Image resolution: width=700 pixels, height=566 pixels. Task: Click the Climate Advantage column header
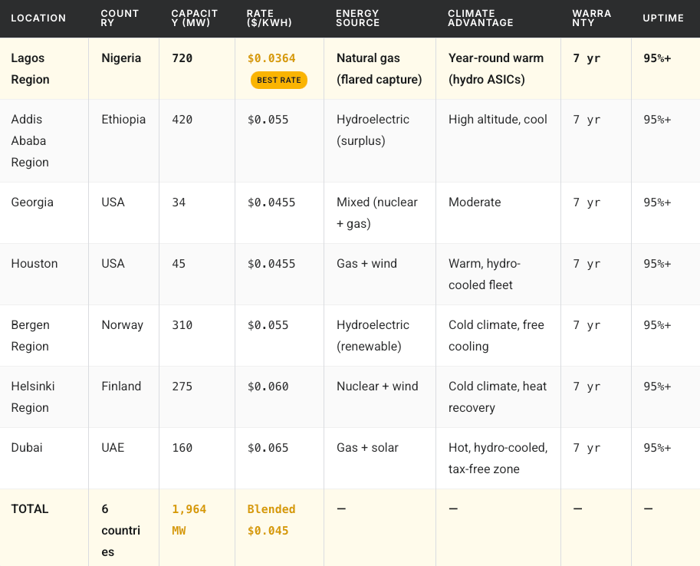point(480,18)
